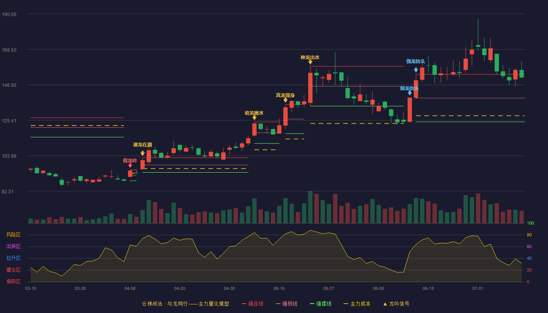
Task: Select the 神龙出水 signal label
Action: tap(310, 58)
